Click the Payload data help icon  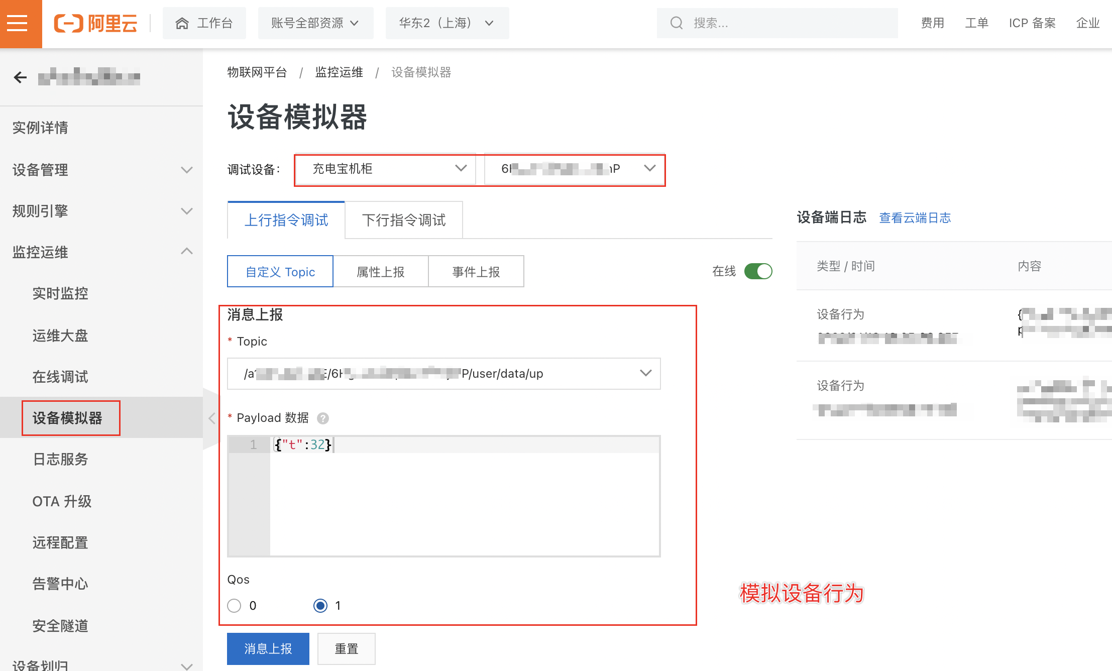tap(323, 418)
